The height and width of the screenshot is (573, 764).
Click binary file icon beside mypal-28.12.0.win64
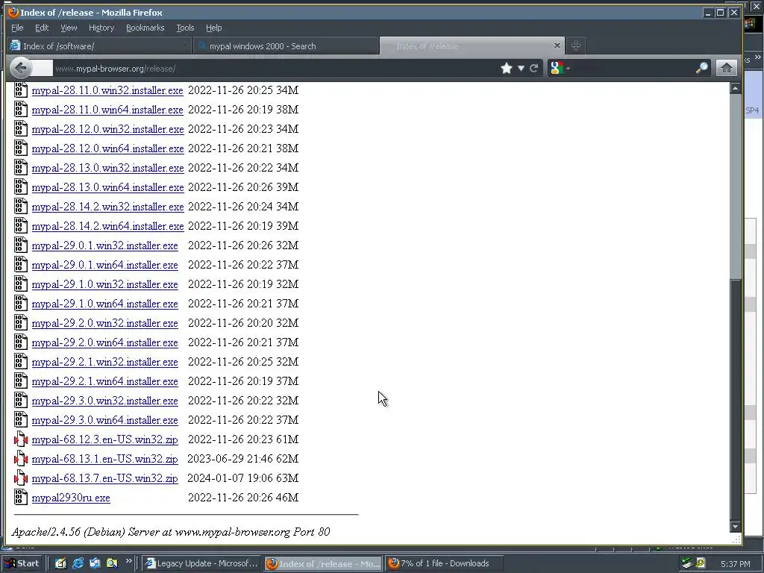point(20,148)
